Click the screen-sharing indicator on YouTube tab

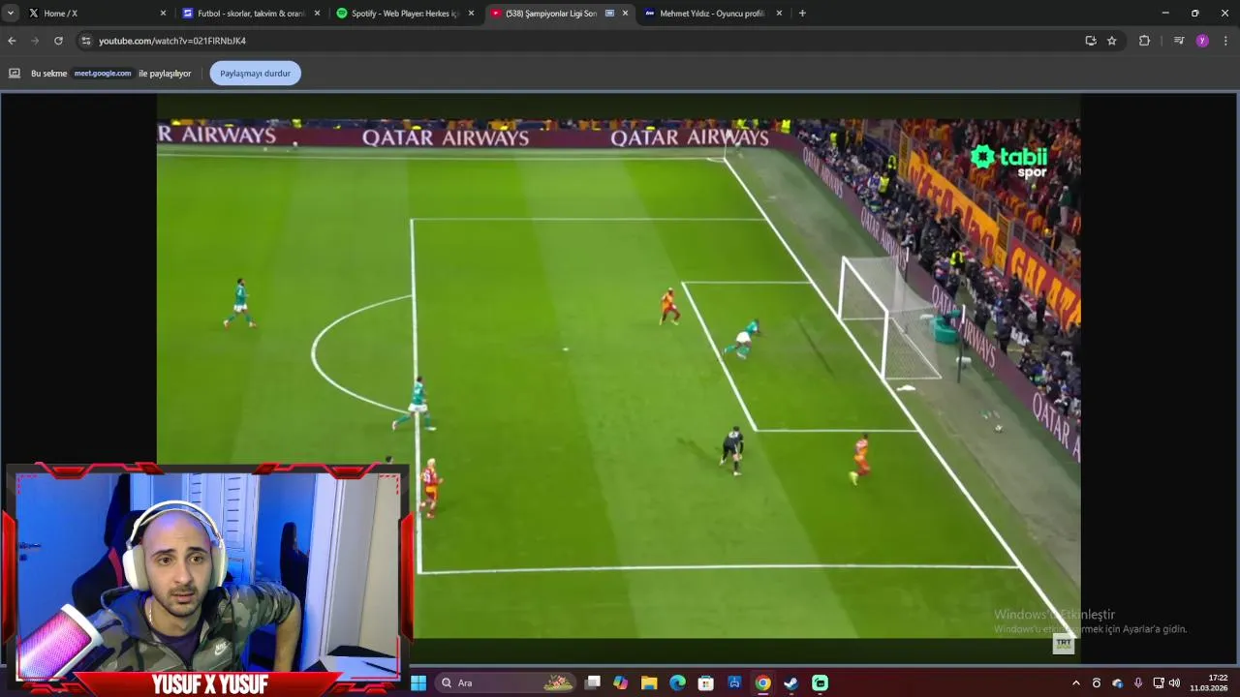point(609,14)
